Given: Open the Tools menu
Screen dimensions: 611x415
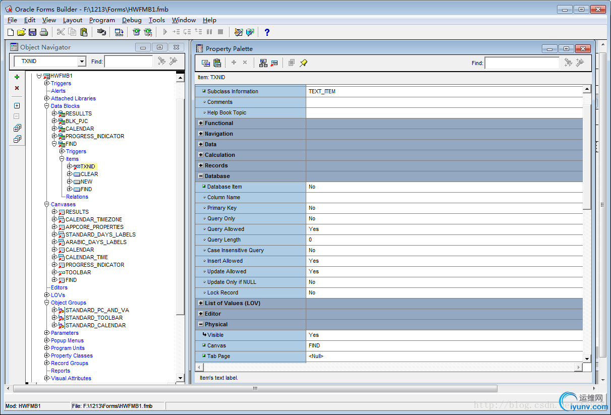Looking at the screenshot, I should pos(157,20).
